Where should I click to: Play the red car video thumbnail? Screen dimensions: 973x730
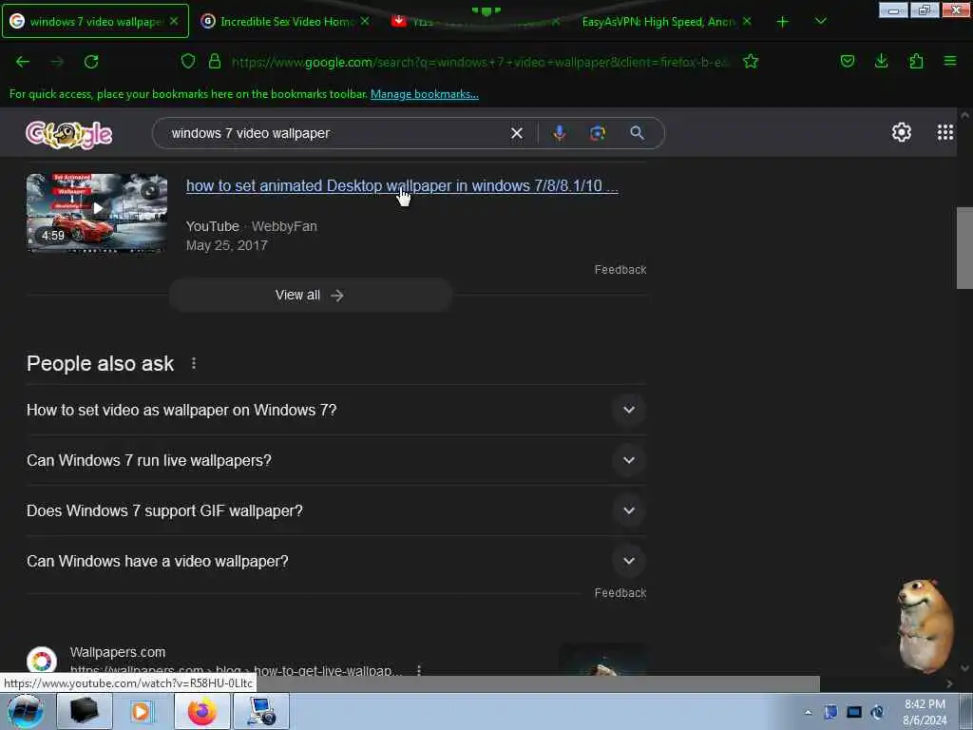click(97, 212)
